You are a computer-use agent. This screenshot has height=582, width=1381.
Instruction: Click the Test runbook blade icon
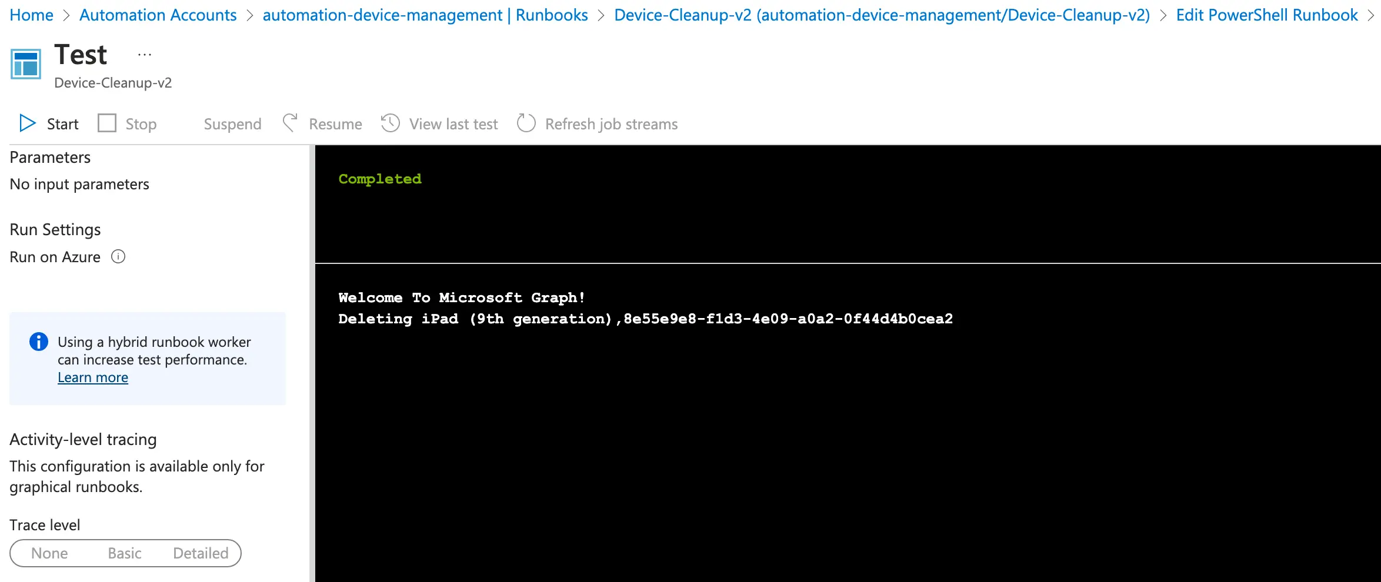26,64
